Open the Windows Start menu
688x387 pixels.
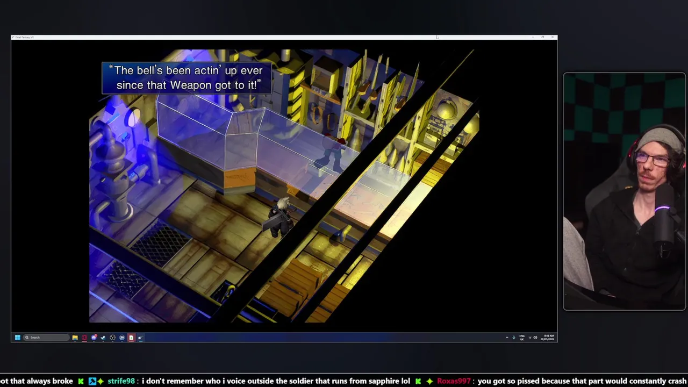(18, 338)
